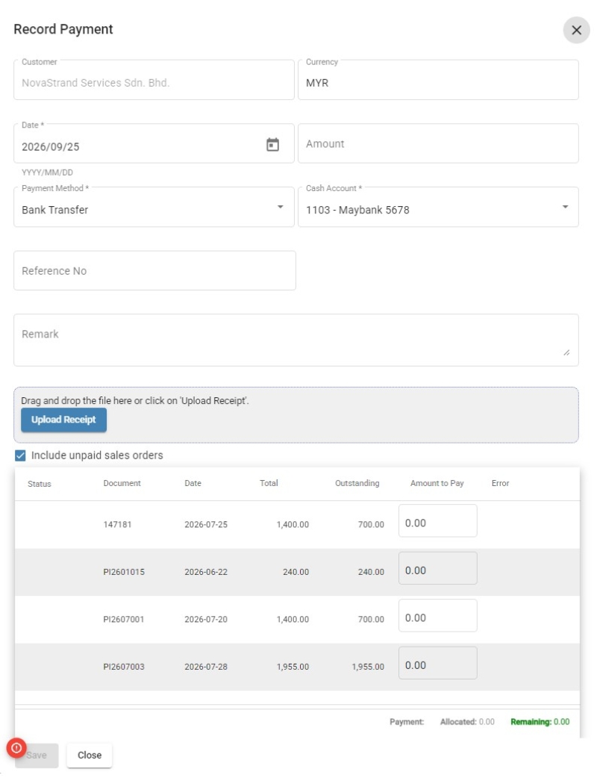This screenshot has width=597, height=778.
Task: Click the outstanding value 240.00
Action: click(x=371, y=572)
